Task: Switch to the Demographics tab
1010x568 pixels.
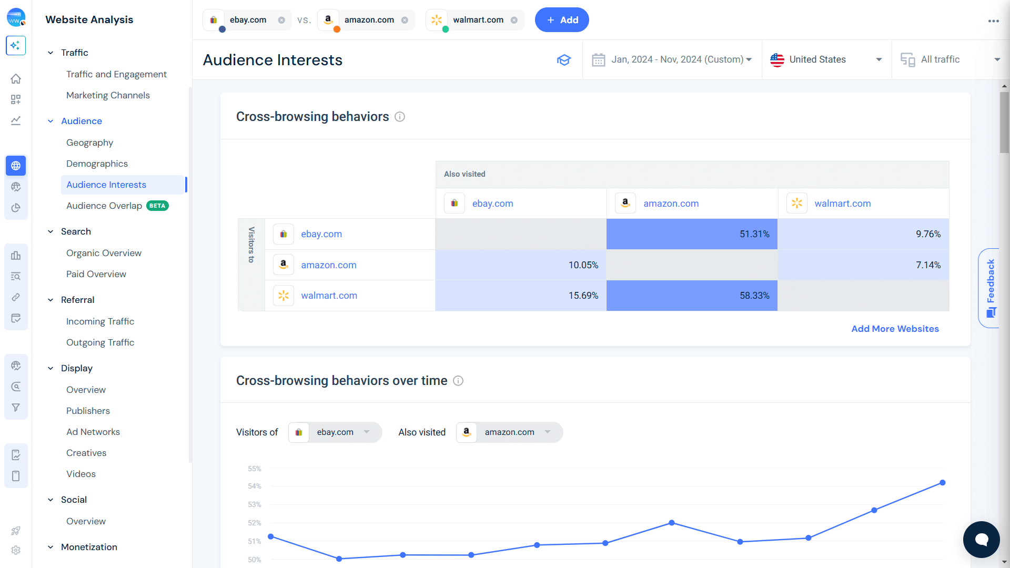Action: [x=97, y=164]
